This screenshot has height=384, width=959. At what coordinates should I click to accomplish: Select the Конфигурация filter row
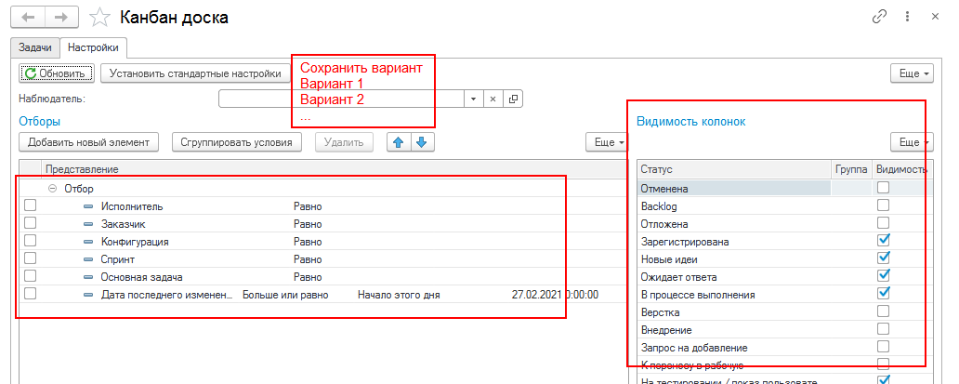(324, 242)
